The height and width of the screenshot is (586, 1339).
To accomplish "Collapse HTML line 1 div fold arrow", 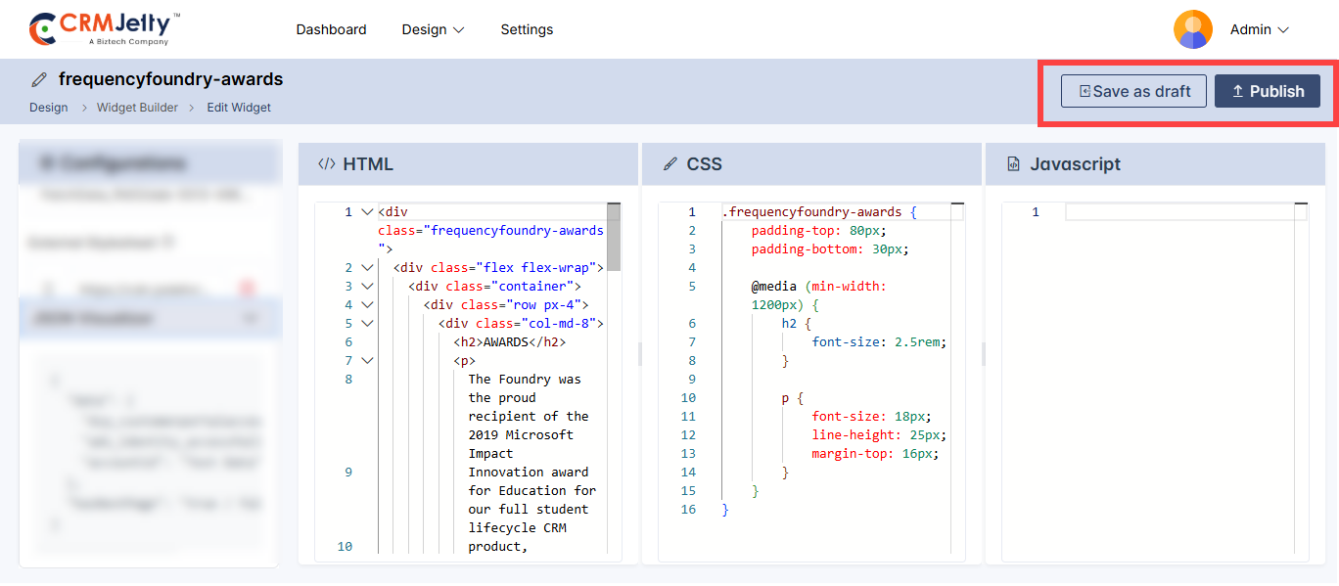I will click(x=367, y=212).
